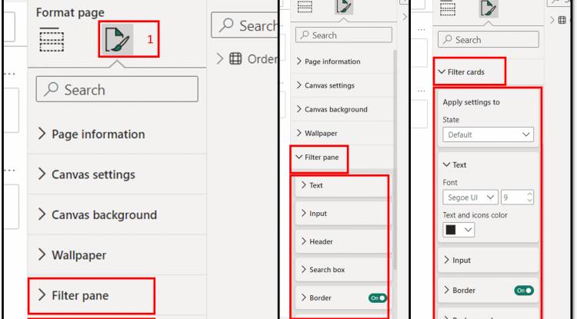The height and width of the screenshot is (319, 577).
Task: Decrease font size with the down arrow
Action: tap(529, 201)
